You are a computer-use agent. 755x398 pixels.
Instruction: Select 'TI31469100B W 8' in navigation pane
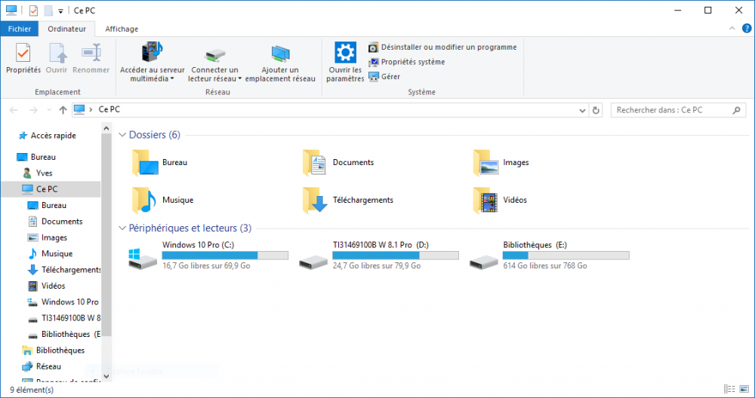click(x=64, y=318)
